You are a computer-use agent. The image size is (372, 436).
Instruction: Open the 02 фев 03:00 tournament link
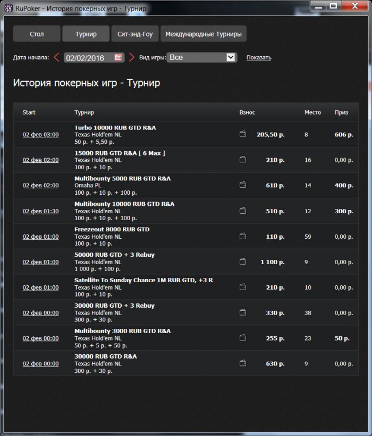coord(40,135)
